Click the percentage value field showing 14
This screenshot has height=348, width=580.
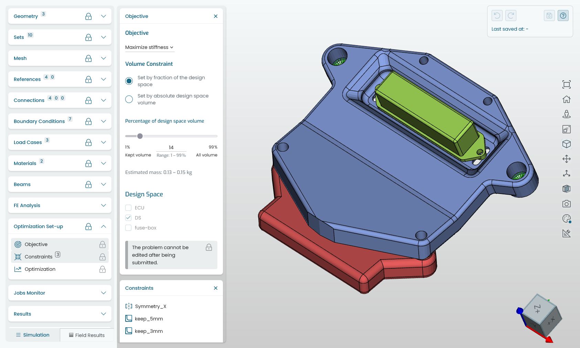click(171, 147)
